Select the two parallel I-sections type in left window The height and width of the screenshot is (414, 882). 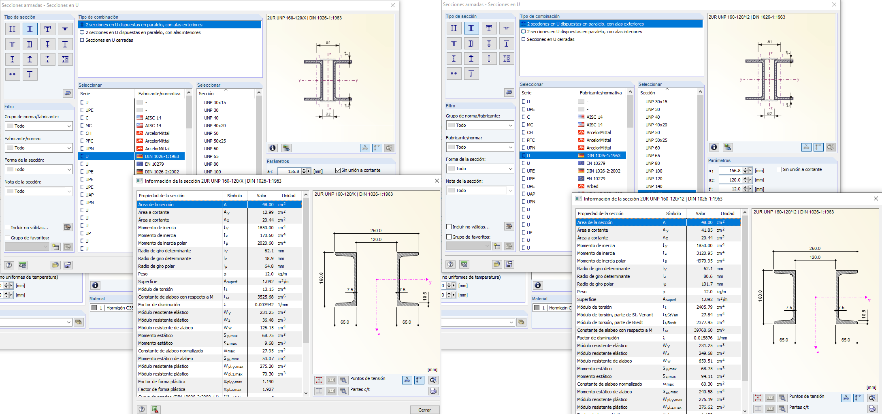pos(13,29)
